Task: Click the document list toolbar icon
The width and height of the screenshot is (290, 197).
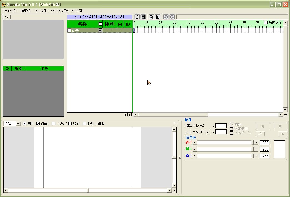Action: 158,17
